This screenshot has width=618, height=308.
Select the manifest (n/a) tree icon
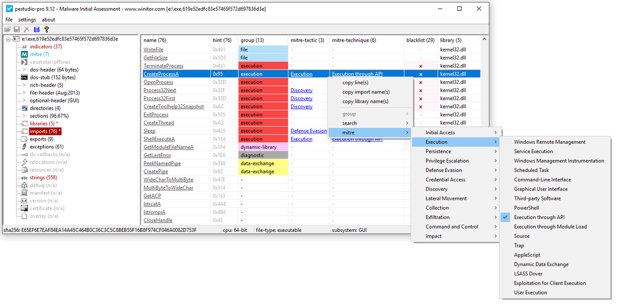click(x=24, y=193)
